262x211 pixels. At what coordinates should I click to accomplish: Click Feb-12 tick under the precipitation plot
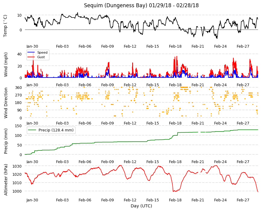130,162
